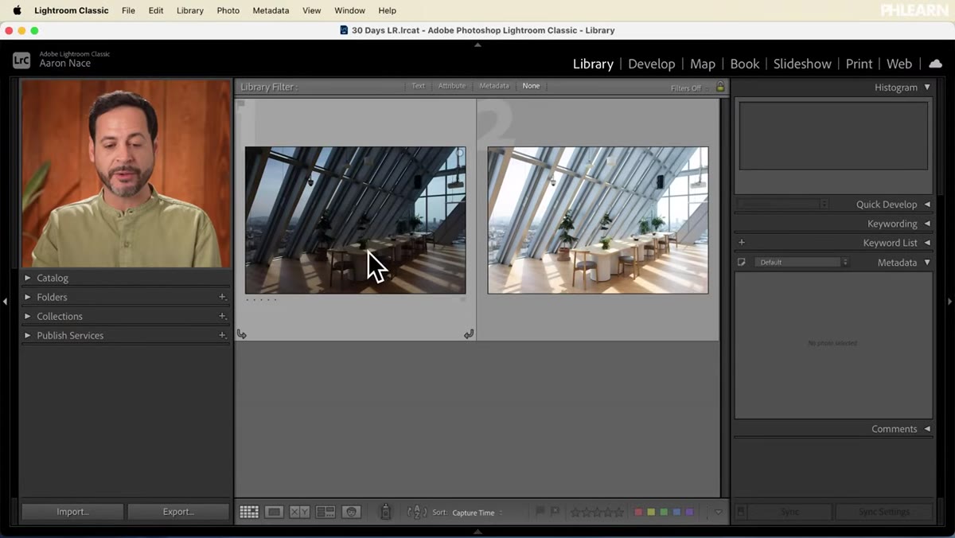Image resolution: width=955 pixels, height=538 pixels.
Task: Collapse top module picker arrow
Action: (477, 45)
